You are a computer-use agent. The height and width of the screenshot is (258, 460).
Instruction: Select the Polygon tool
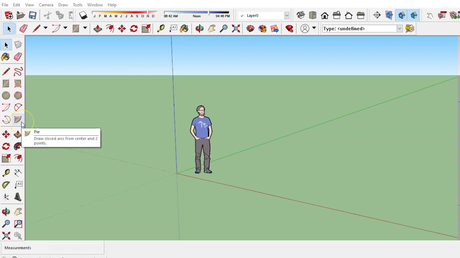tap(18, 95)
